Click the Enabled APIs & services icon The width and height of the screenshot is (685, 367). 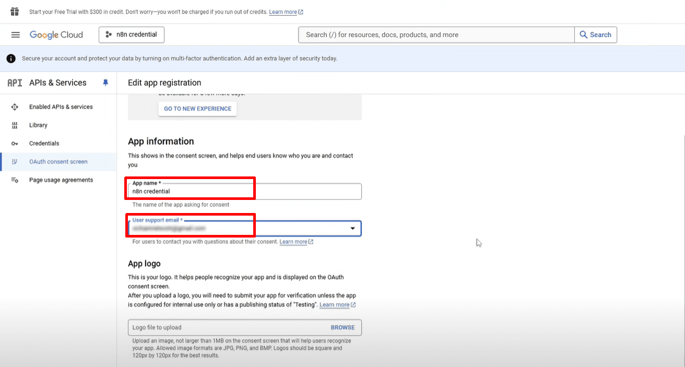point(15,107)
